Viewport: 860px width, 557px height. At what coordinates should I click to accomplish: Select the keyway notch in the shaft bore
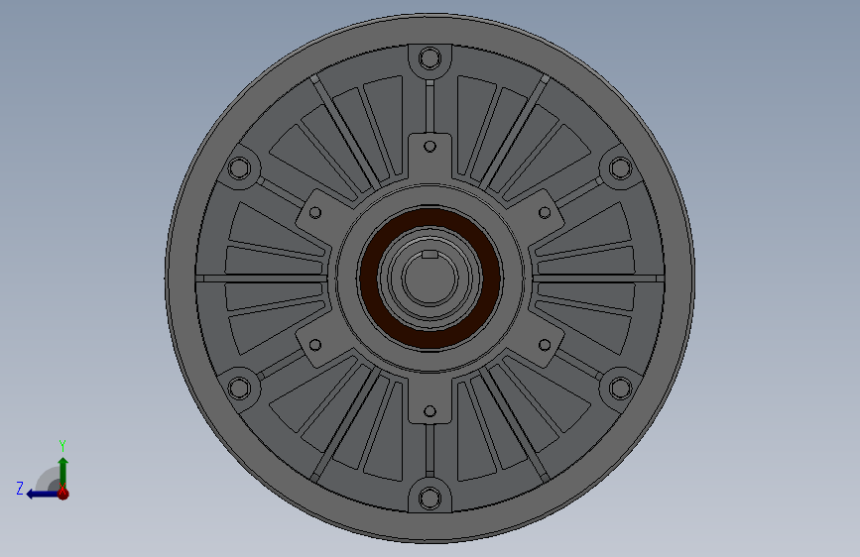430,254
